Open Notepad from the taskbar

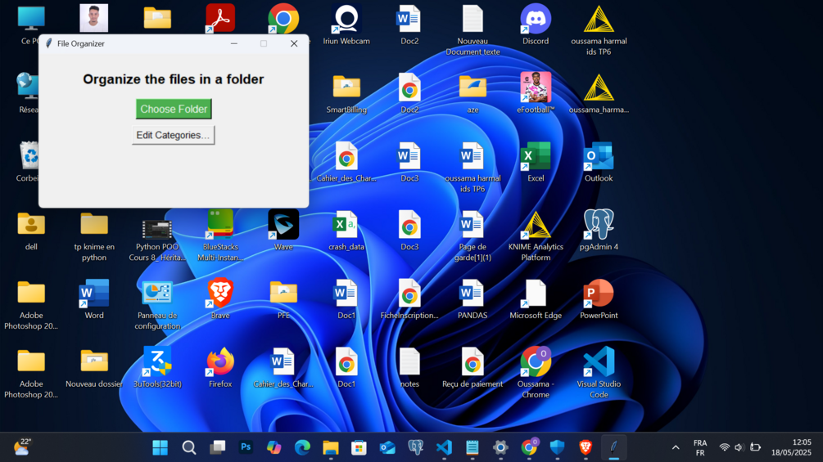(x=473, y=447)
